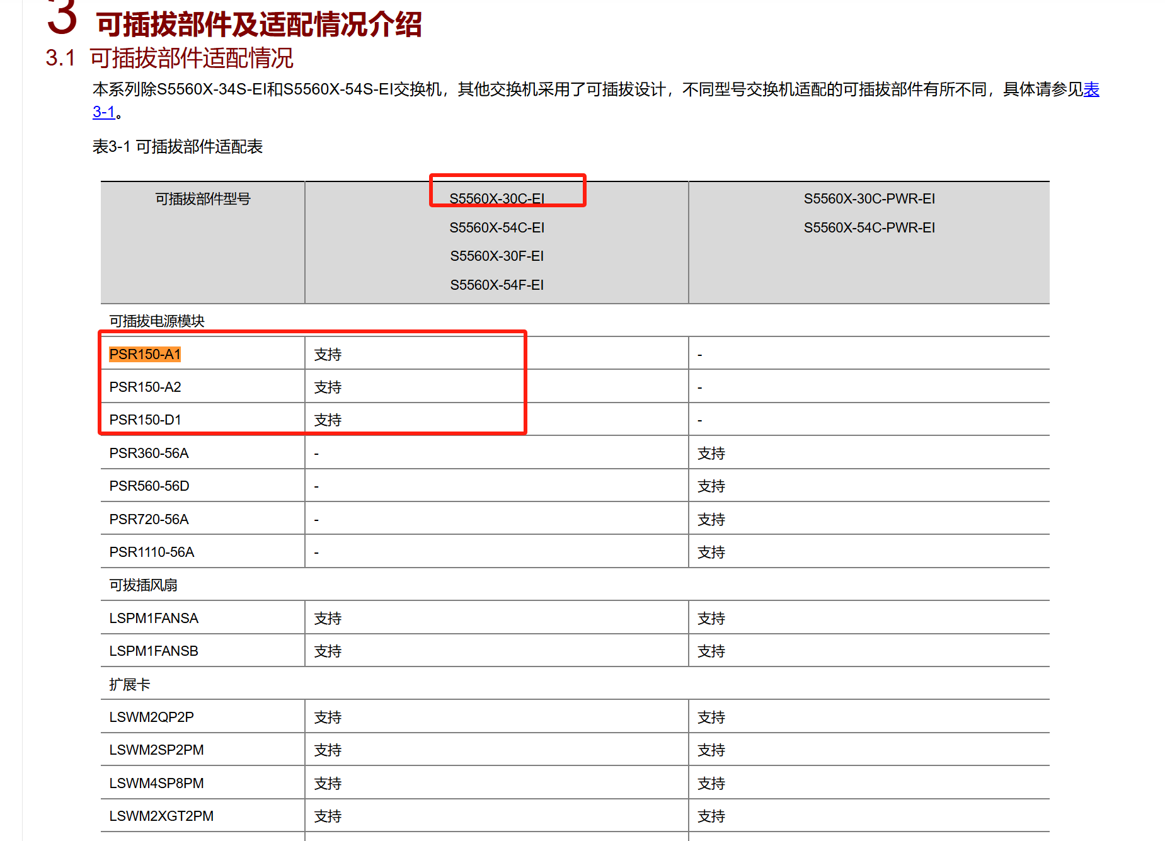Click 支持 in the PSR720-56A row
The image size is (1165, 841).
(x=711, y=520)
